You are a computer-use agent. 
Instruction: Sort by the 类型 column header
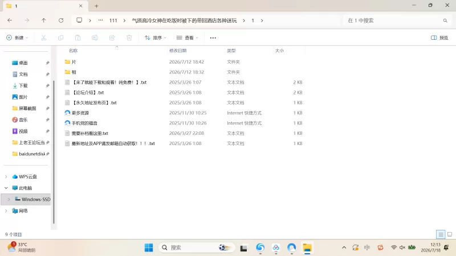click(x=231, y=51)
